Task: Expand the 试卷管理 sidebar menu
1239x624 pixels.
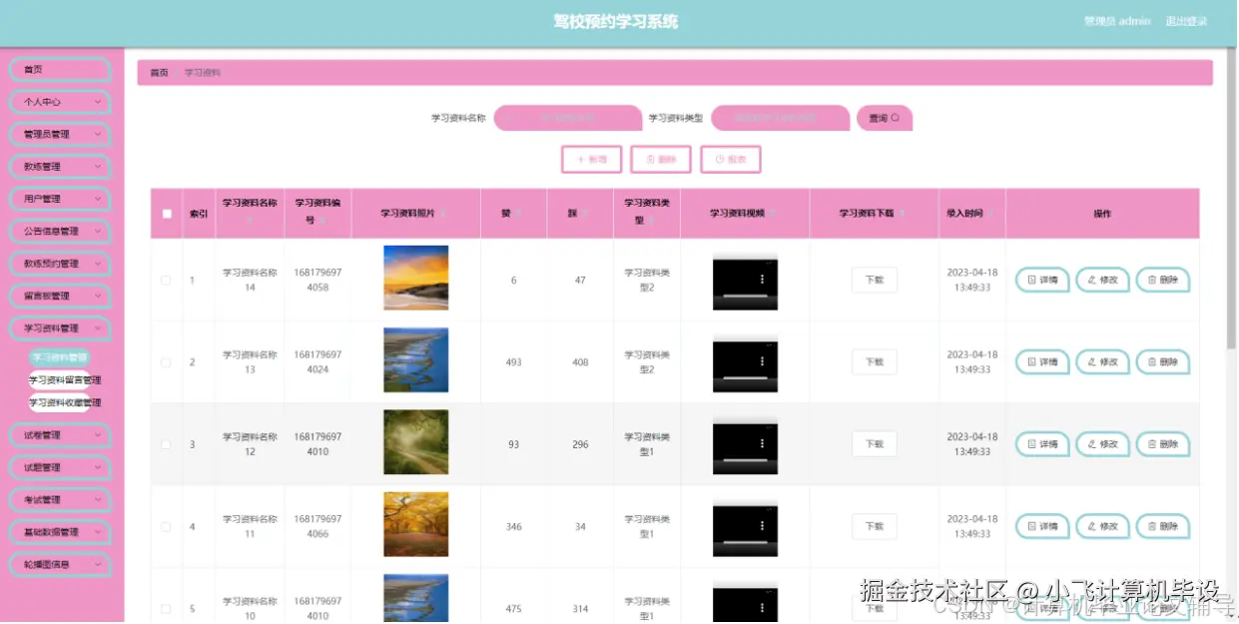Action: [60, 435]
